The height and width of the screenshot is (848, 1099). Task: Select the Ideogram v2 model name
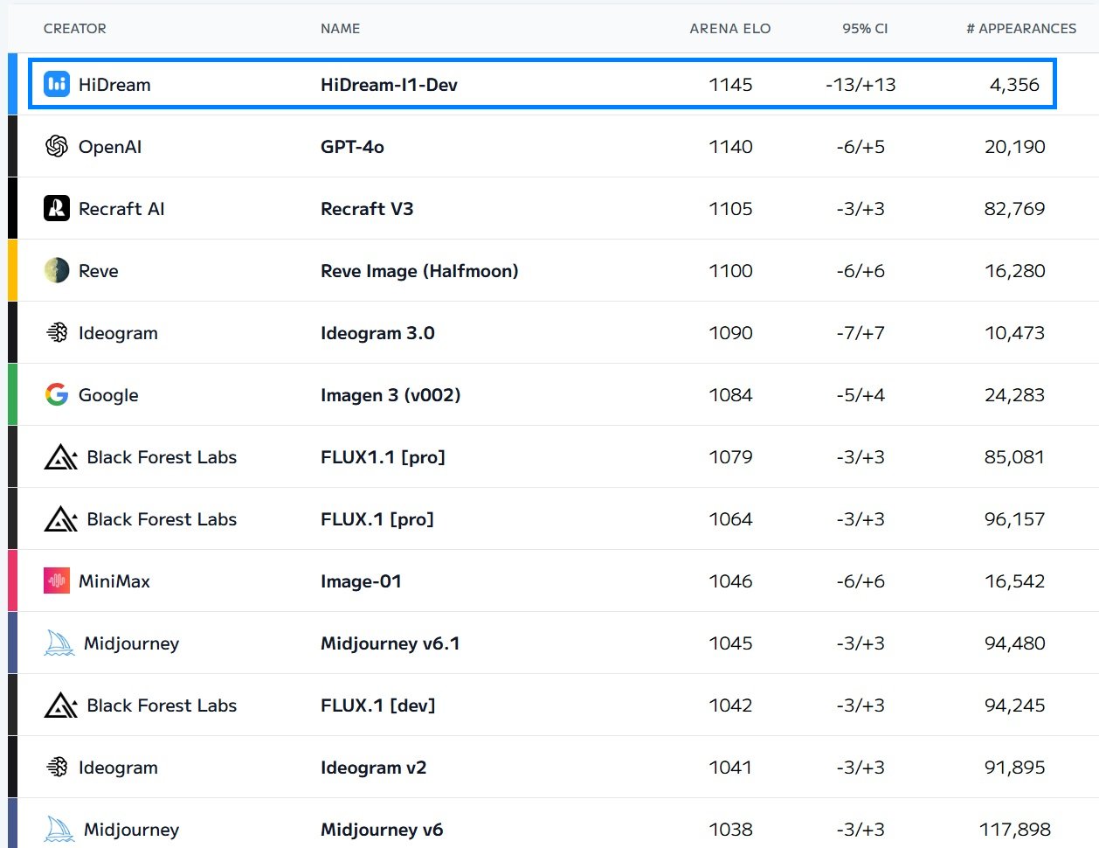click(x=373, y=768)
